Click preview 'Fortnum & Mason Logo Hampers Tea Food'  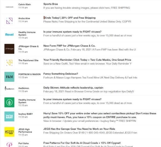point(90,78)
